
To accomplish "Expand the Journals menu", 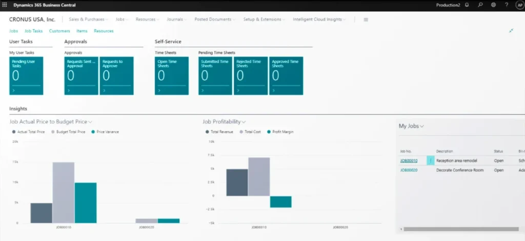I will [x=177, y=19].
